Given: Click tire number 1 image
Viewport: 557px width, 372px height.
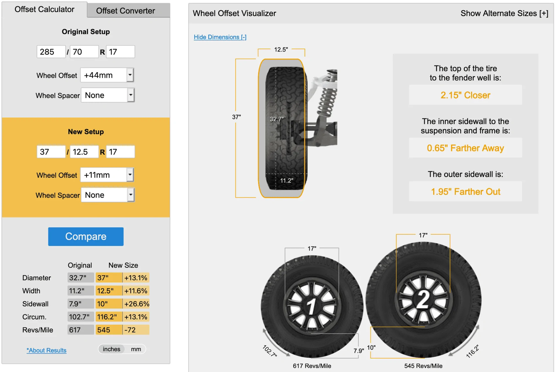Looking at the screenshot, I should pyautogui.click(x=312, y=306).
